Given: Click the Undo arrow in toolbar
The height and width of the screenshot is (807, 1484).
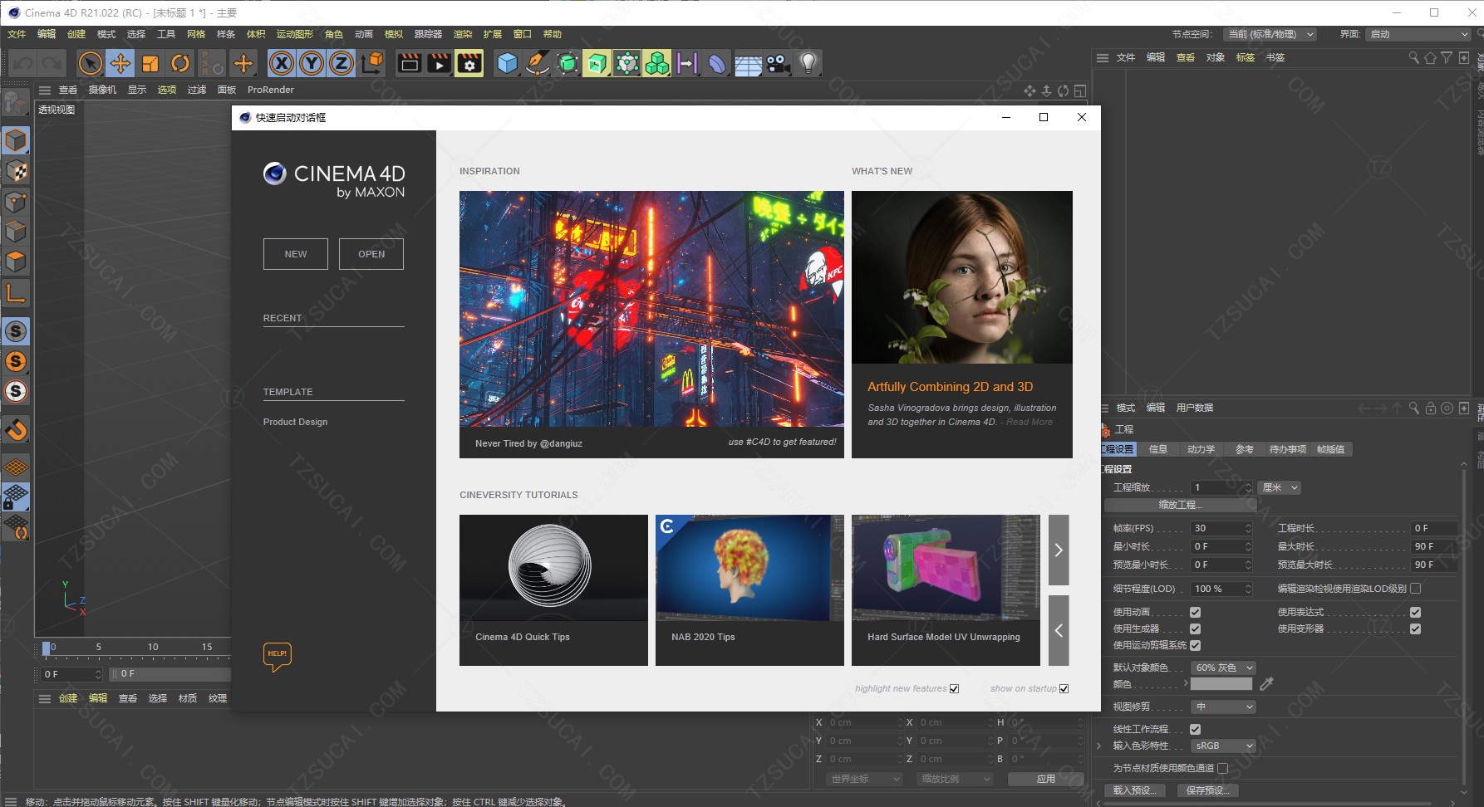Looking at the screenshot, I should pos(22,63).
